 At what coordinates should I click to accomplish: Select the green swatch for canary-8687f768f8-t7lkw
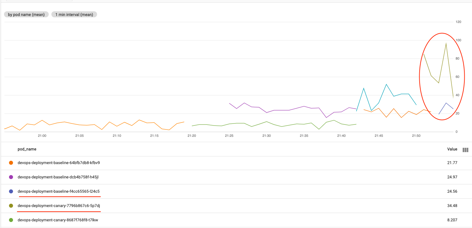tap(11, 220)
